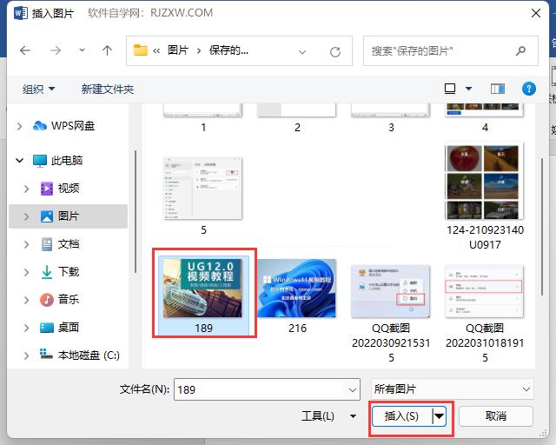Open help with the blue question mark

pos(529,89)
